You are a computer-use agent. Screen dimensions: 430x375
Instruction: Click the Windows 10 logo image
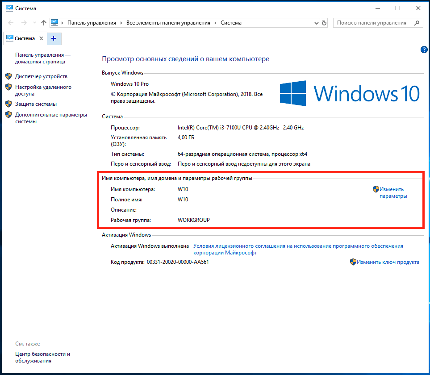click(350, 93)
